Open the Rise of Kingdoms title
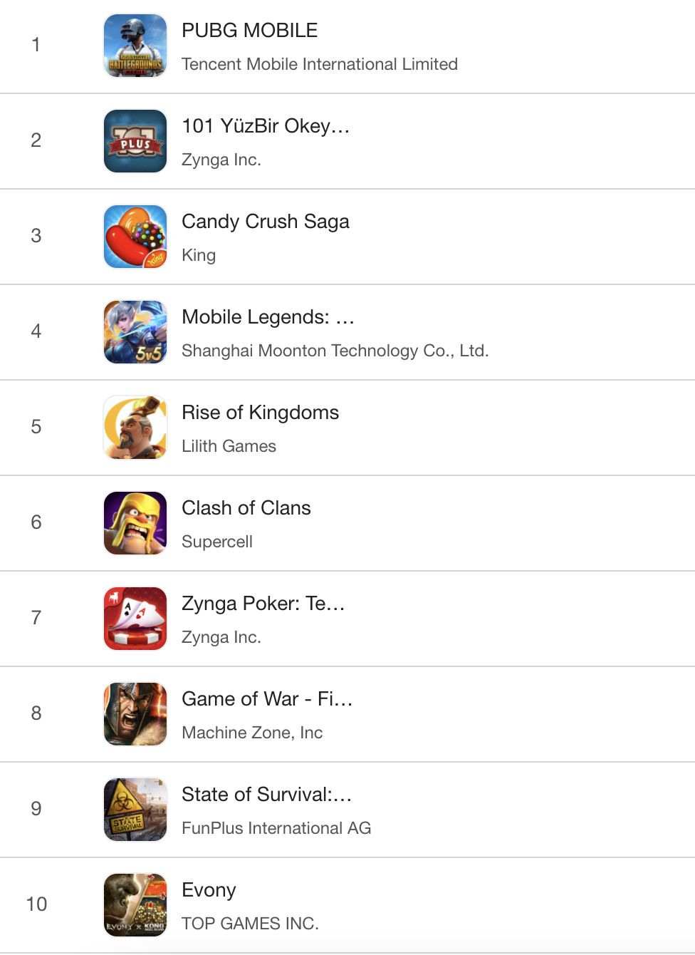Screen dimensions: 695x955 pos(260,413)
